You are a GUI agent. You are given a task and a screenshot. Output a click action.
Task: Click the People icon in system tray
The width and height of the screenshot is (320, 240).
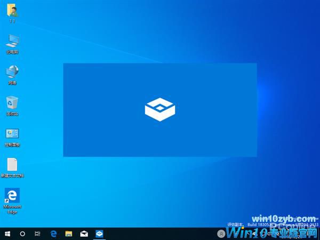221,234
